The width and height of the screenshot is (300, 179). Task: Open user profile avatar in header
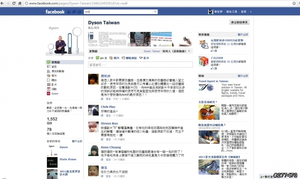(210, 12)
